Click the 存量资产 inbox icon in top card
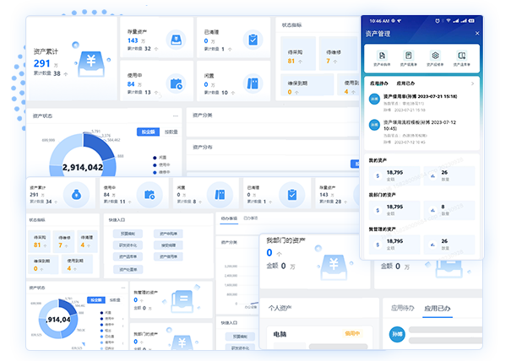 click(175, 40)
